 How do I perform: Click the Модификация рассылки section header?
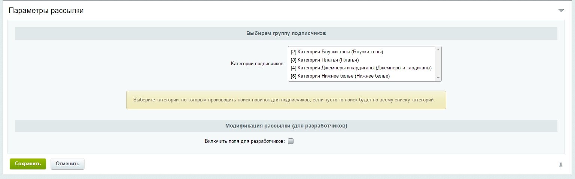click(x=286, y=126)
